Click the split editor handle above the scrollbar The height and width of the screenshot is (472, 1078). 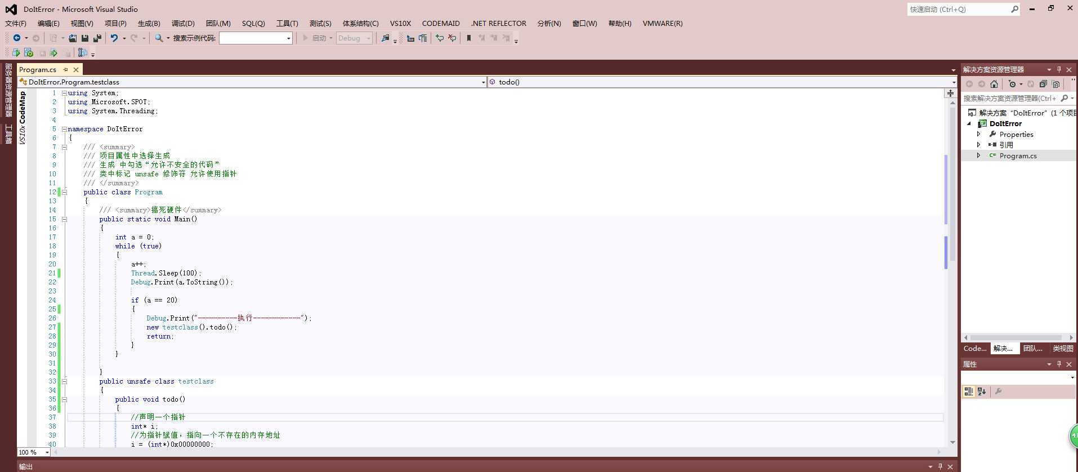(x=950, y=93)
